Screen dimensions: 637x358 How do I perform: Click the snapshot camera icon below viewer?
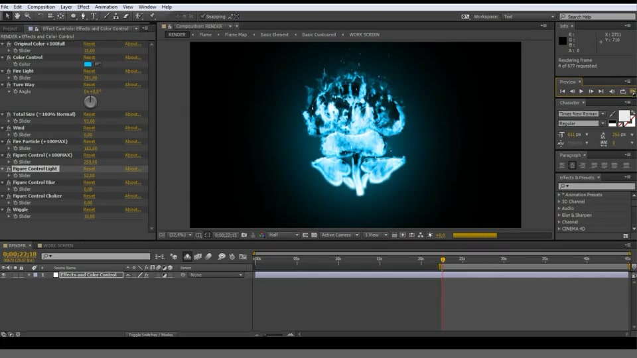point(244,235)
